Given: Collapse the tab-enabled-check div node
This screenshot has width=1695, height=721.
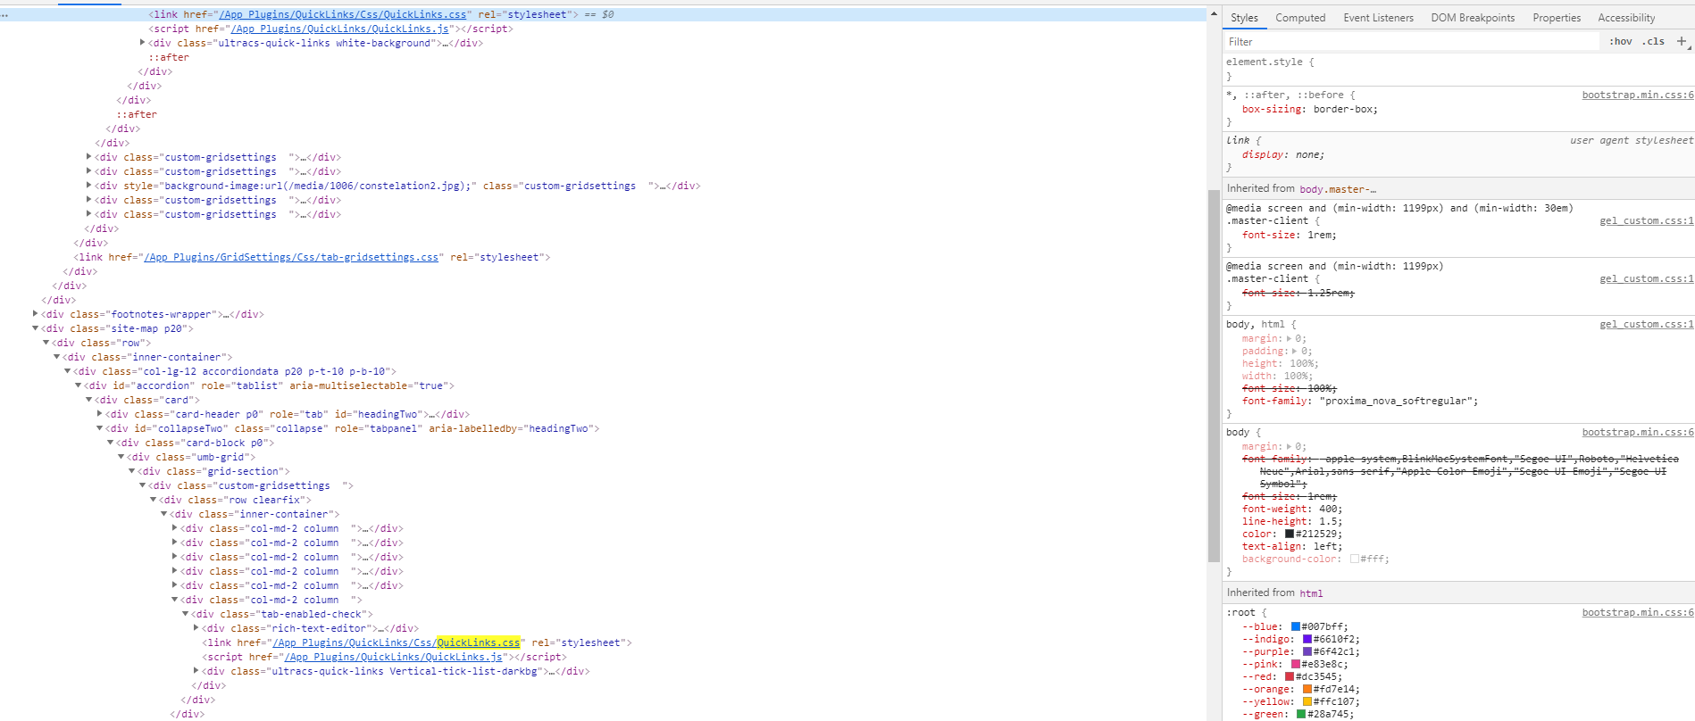Looking at the screenshot, I should (x=186, y=614).
